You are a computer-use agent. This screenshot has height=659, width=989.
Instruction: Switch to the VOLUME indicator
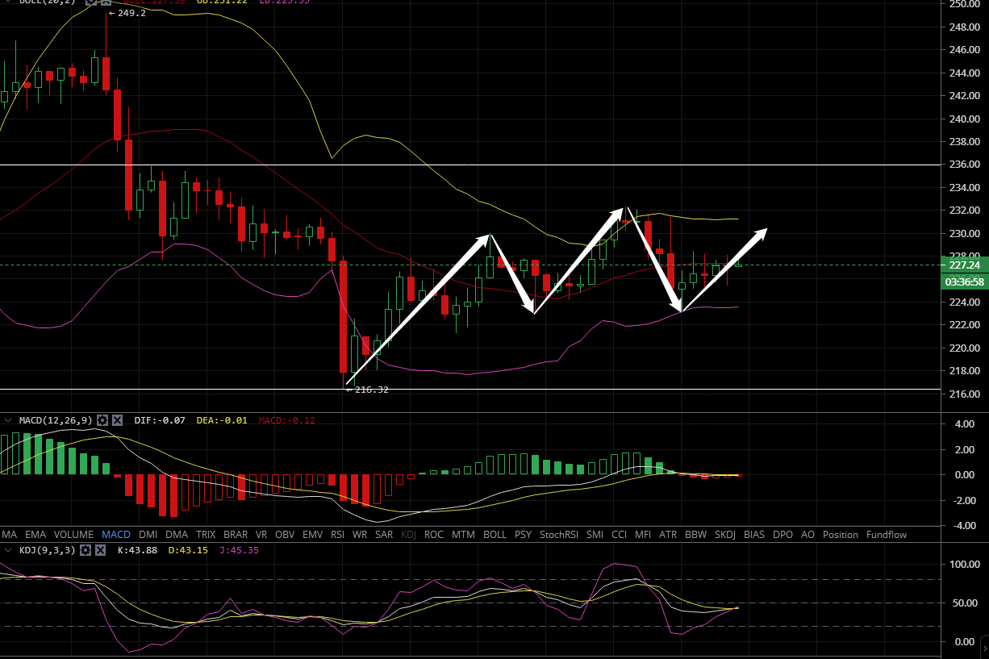[x=73, y=534]
